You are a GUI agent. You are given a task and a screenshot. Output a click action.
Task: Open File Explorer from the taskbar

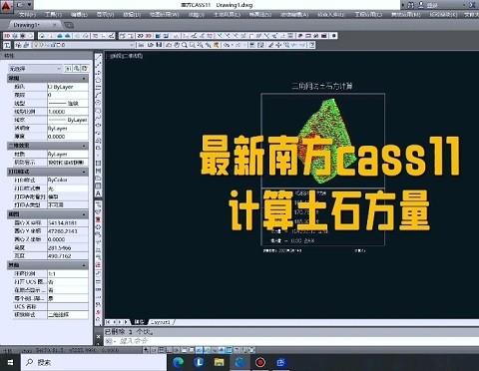tap(219, 362)
